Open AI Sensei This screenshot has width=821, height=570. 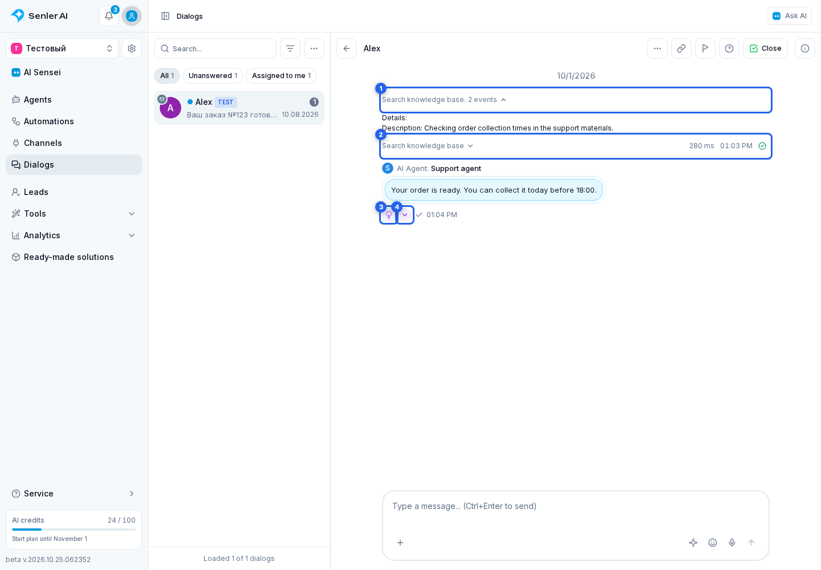(74, 72)
